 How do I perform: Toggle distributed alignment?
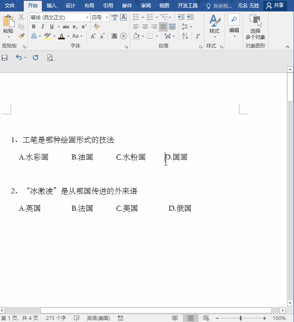(172, 27)
